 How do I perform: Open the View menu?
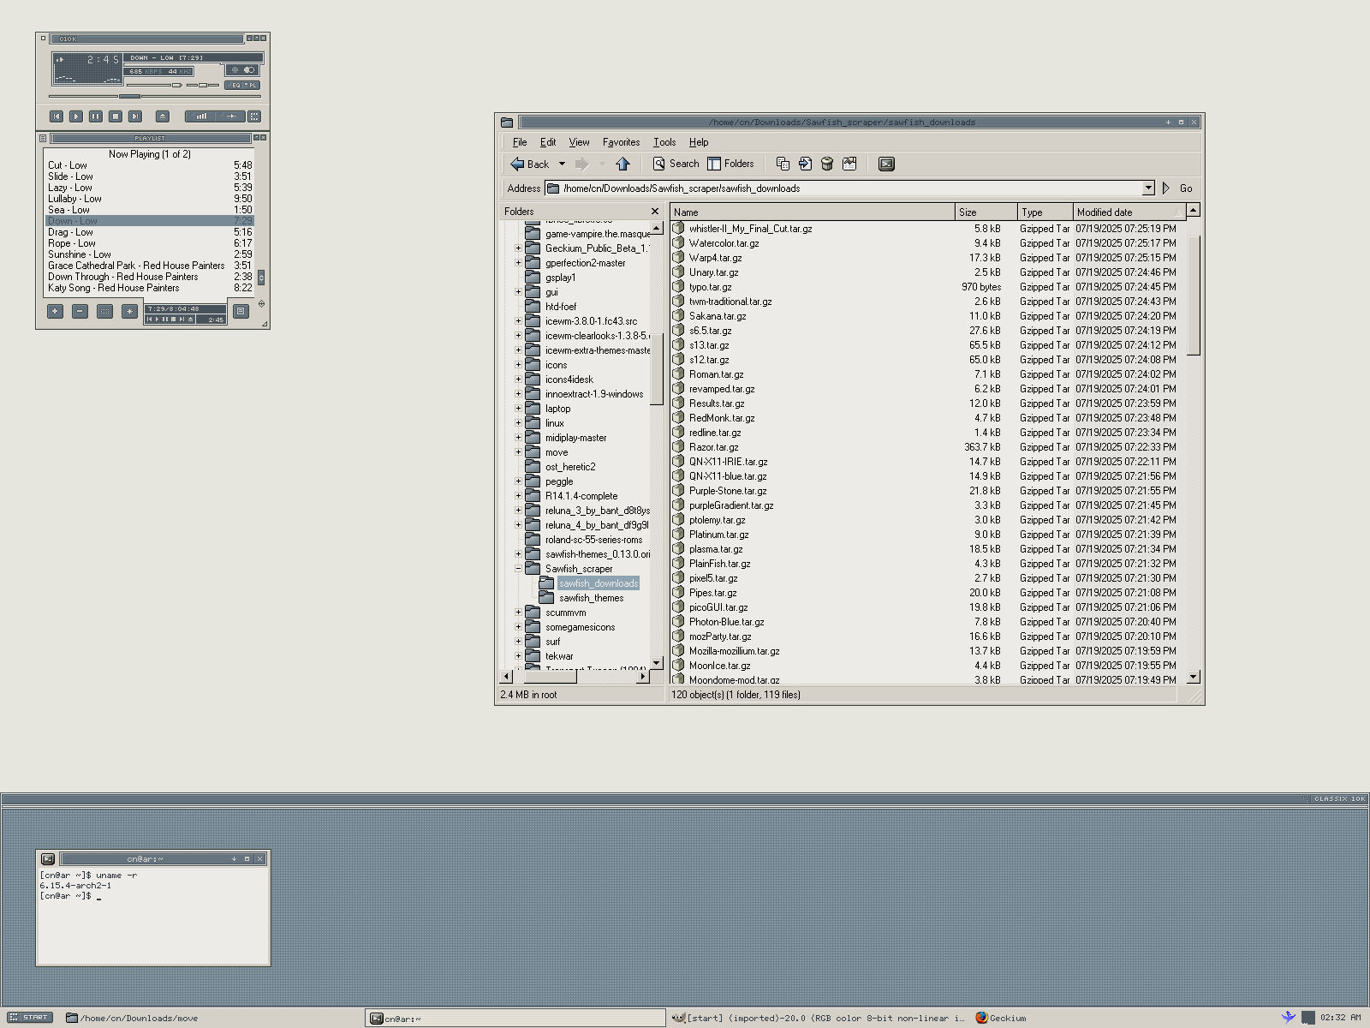click(x=579, y=142)
